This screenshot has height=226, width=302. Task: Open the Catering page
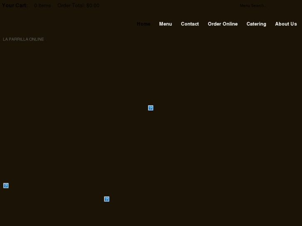pyautogui.click(x=256, y=24)
